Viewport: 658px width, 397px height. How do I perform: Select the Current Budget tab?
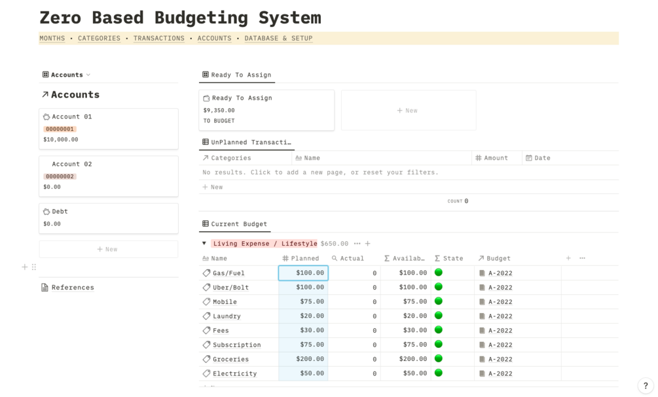click(x=234, y=224)
